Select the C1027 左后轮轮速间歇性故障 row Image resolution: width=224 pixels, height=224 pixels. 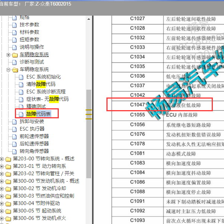pos(168,19)
